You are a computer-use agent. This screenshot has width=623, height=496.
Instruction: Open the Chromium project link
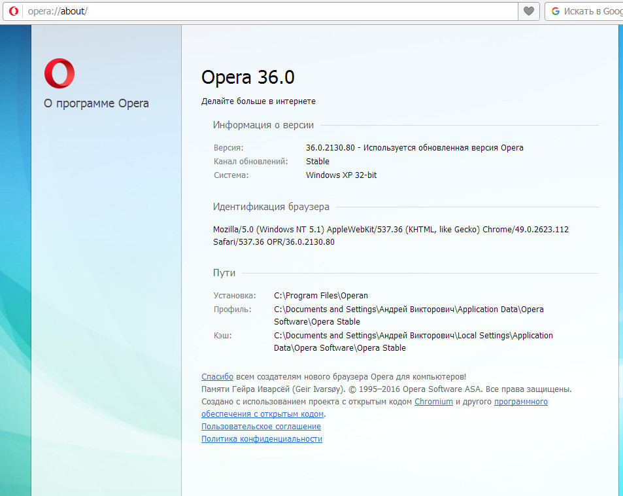coord(433,402)
